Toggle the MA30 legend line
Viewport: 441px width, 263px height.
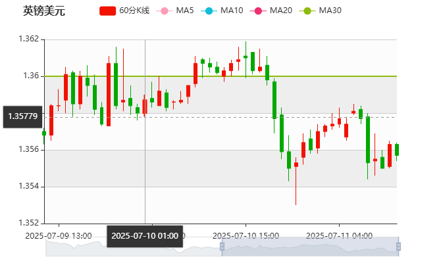321,11
